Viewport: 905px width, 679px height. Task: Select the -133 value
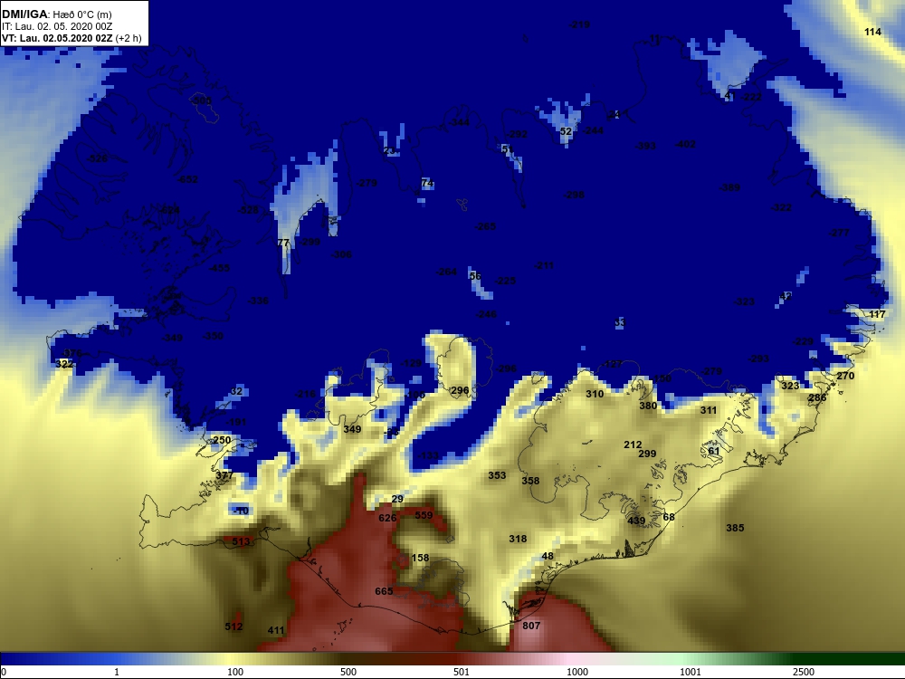[428, 455]
